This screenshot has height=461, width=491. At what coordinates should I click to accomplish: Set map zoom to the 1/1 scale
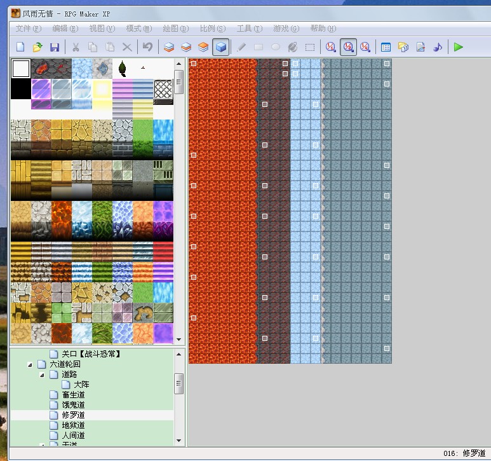(331, 47)
